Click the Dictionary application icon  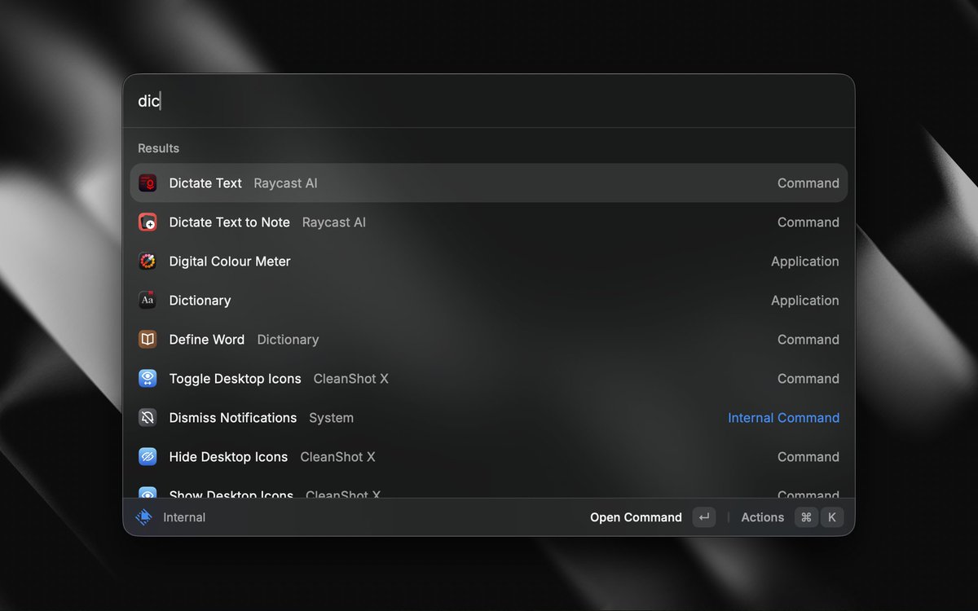(148, 301)
